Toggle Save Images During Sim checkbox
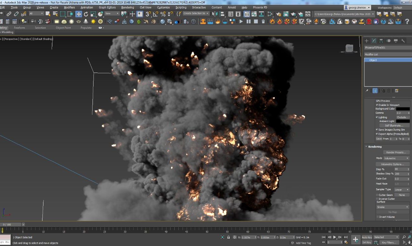 pyautogui.click(x=377, y=130)
